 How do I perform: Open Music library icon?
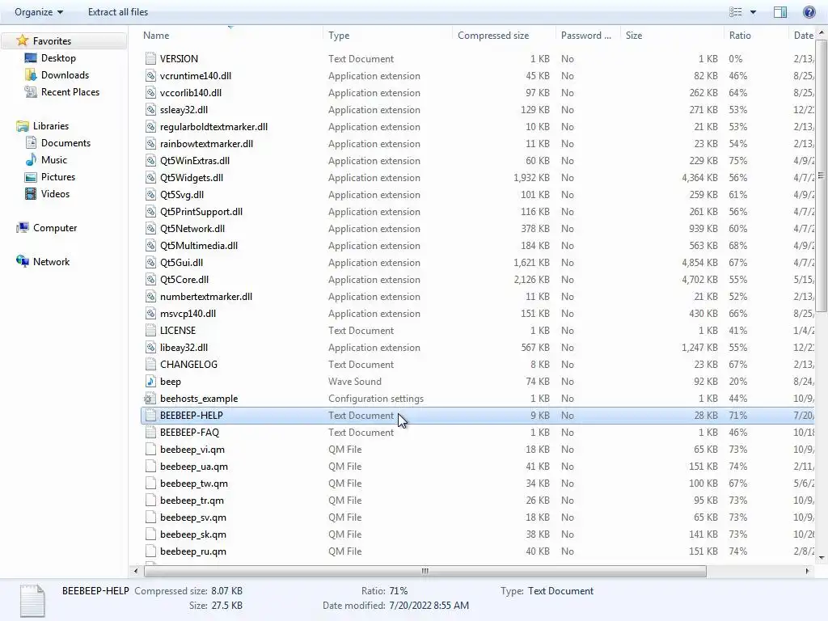[x=31, y=159]
